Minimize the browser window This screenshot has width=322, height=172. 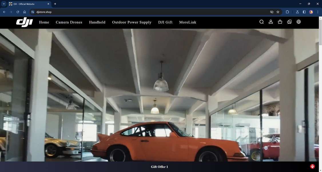[x=300, y=4]
